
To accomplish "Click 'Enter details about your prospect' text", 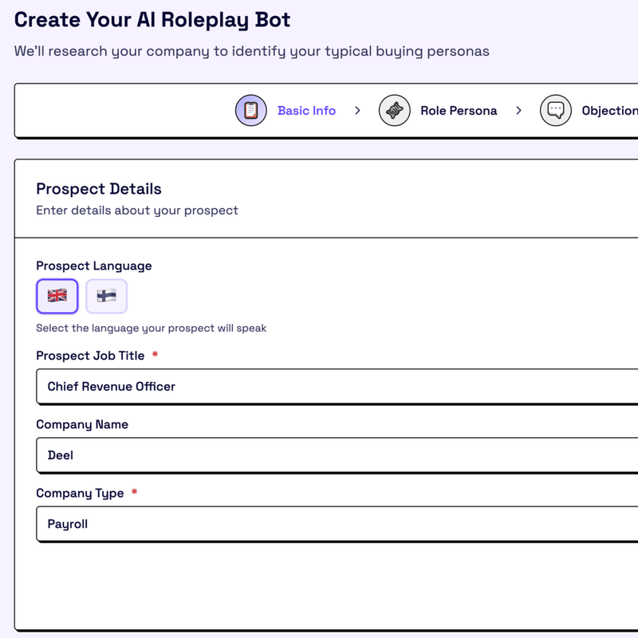I will coord(136,211).
